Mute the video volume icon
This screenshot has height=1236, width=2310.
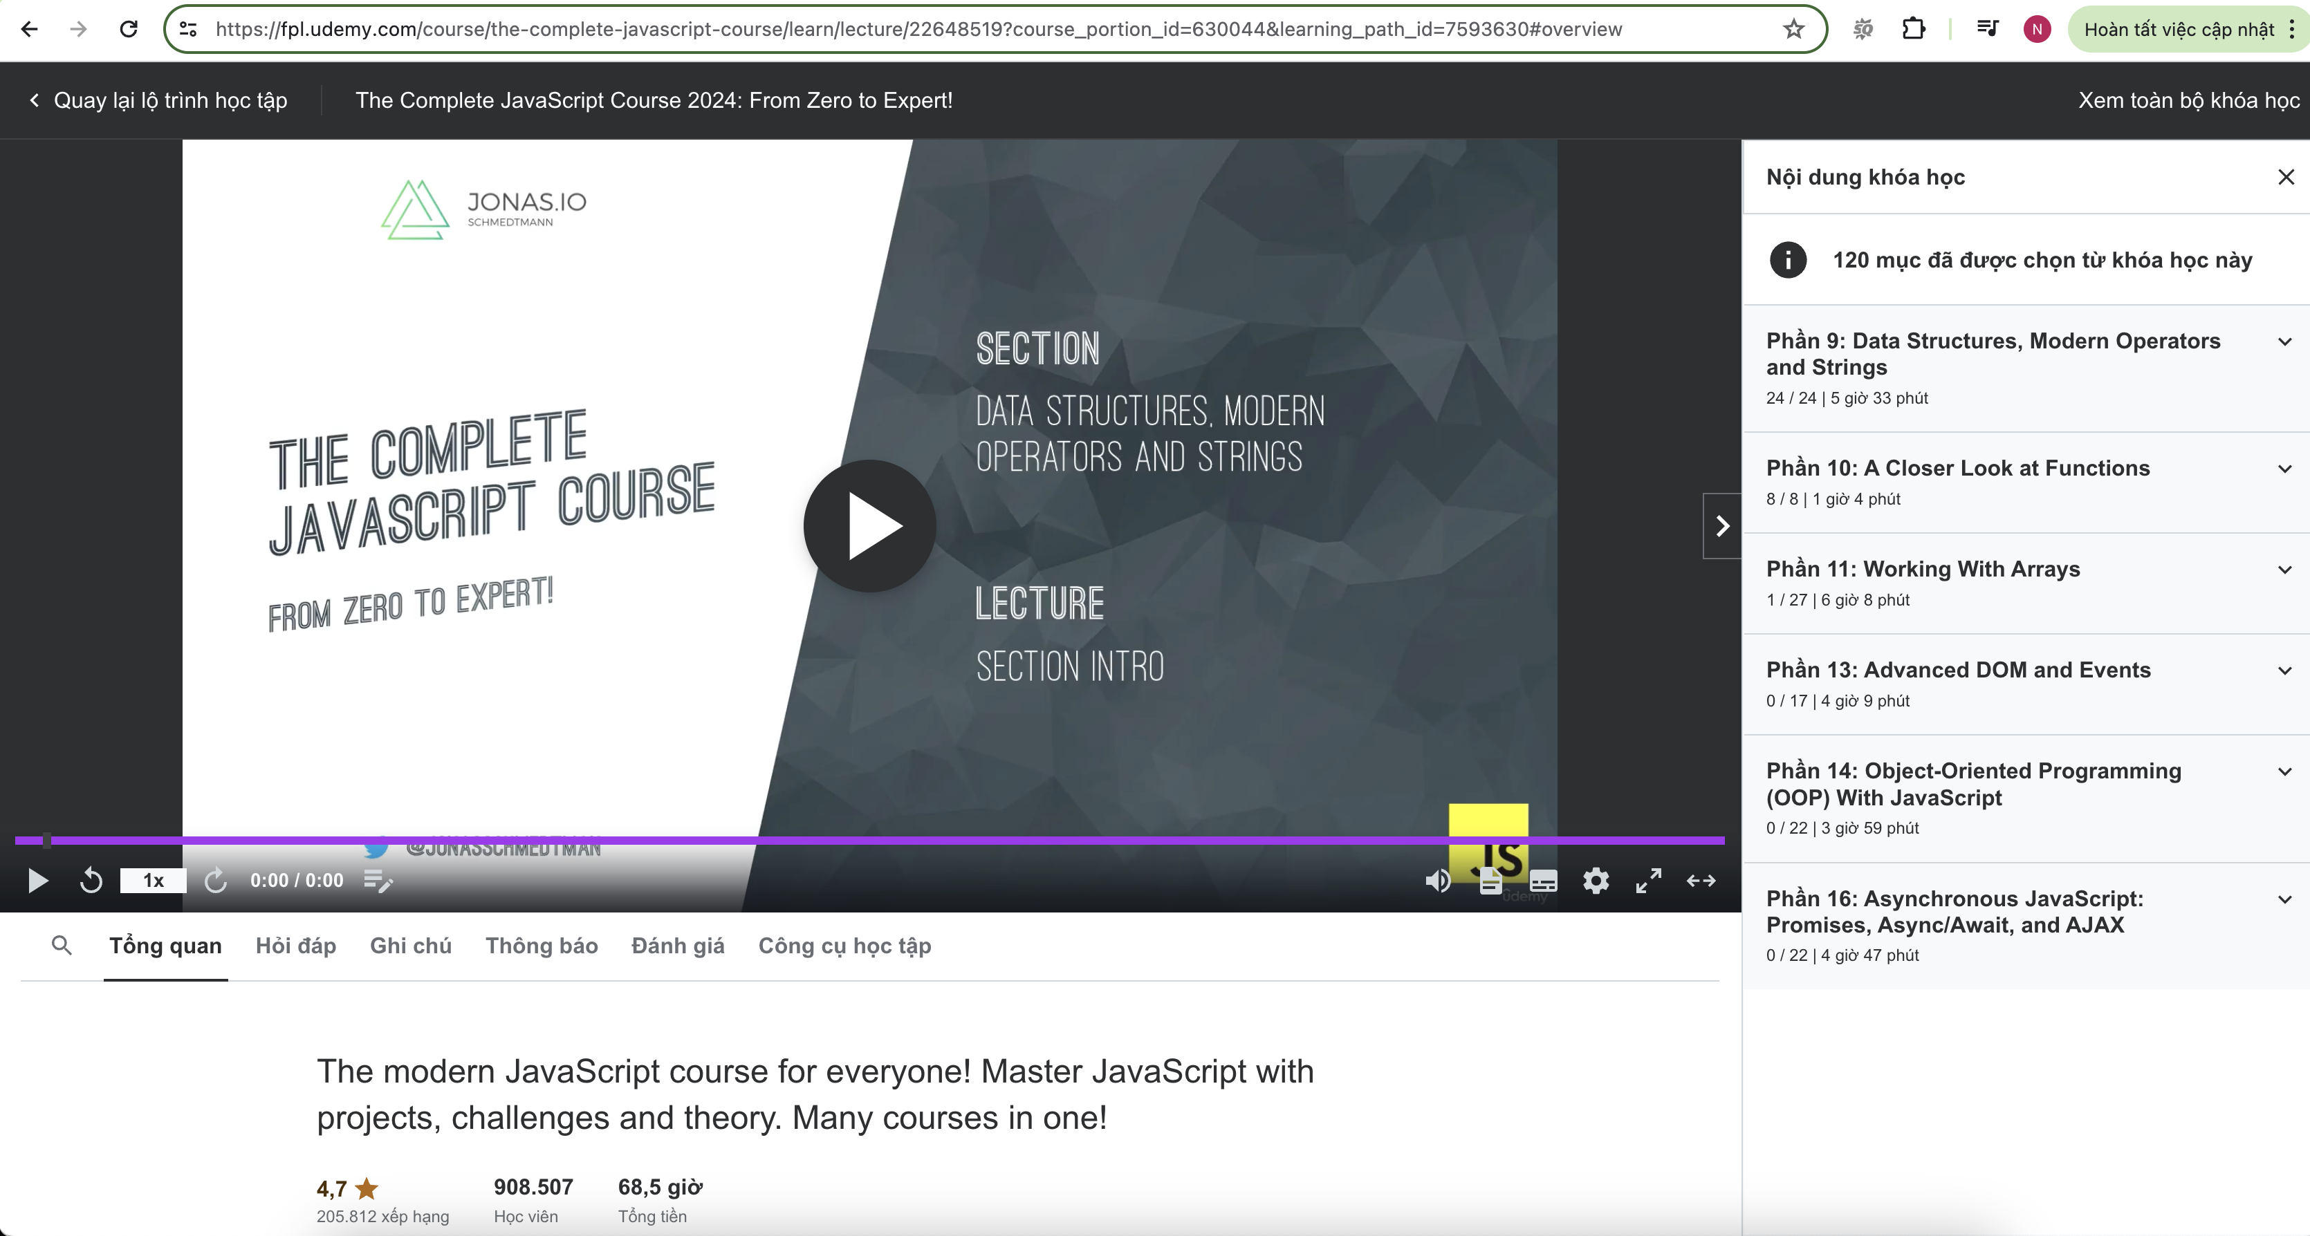point(1437,881)
